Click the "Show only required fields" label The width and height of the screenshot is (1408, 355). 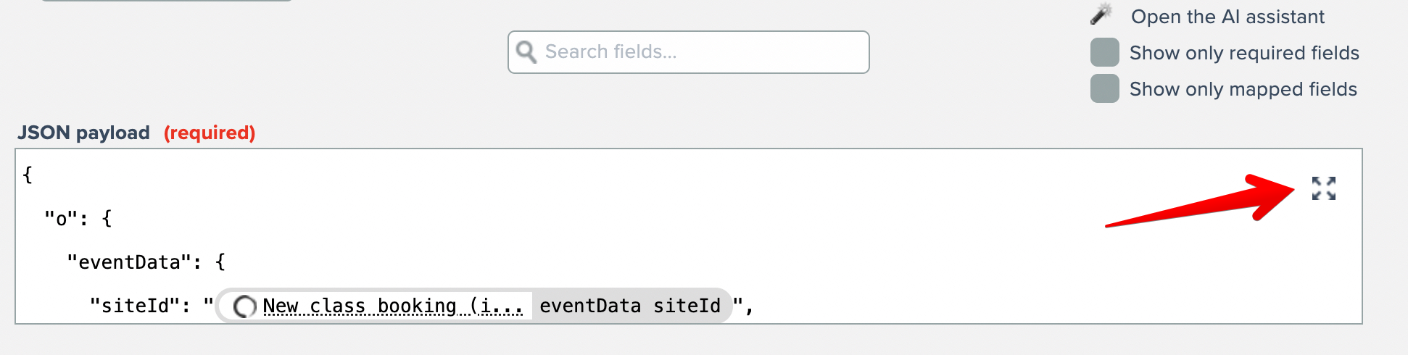1244,53
